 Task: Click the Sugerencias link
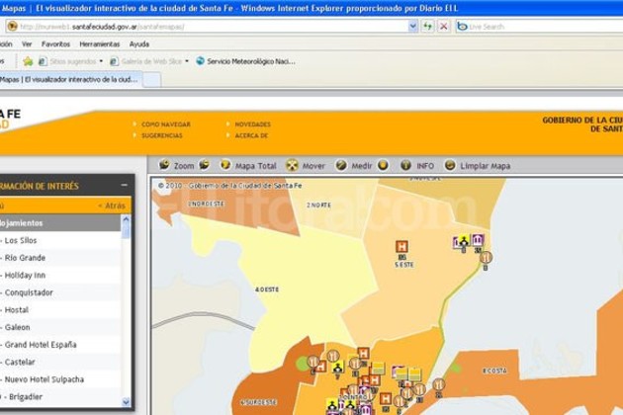(x=161, y=135)
